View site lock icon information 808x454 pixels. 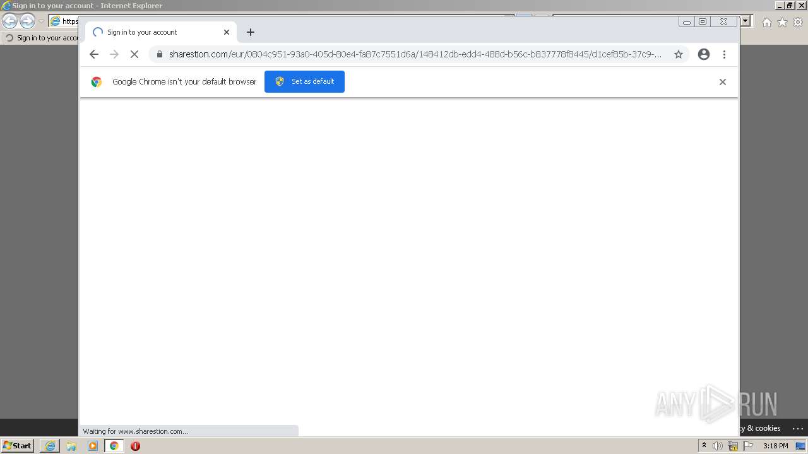click(x=159, y=54)
